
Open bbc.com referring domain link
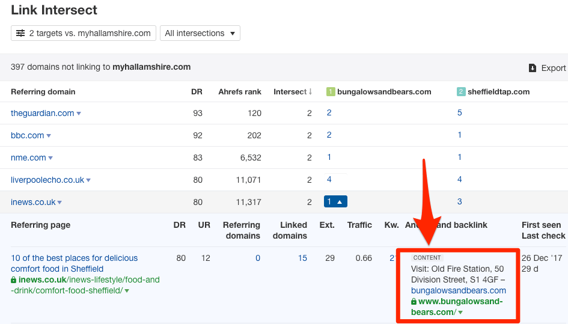click(x=28, y=135)
